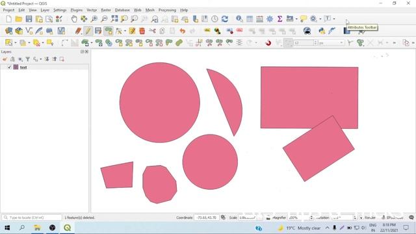Image resolution: width=416 pixels, height=234 pixels.
Task: Select the Reshape Features tool
Action: [169, 43]
